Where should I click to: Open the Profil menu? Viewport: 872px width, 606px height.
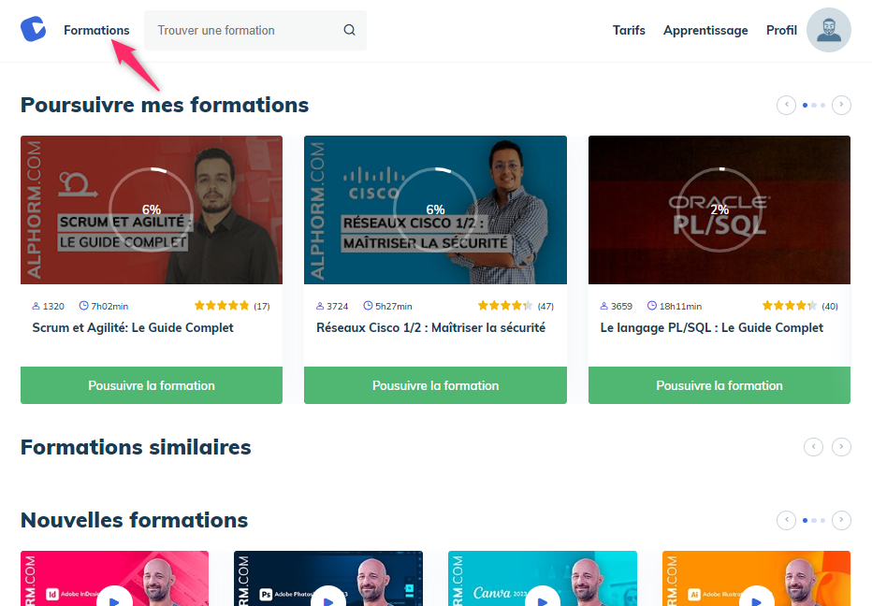click(x=781, y=30)
